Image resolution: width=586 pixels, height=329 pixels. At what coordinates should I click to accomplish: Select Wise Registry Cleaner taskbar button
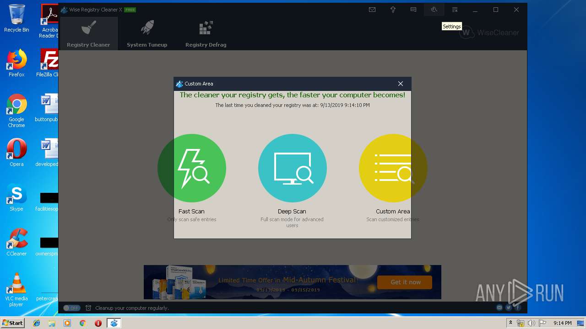pyautogui.click(x=114, y=323)
